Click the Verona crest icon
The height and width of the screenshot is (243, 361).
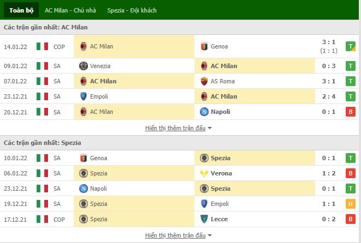[204, 173]
